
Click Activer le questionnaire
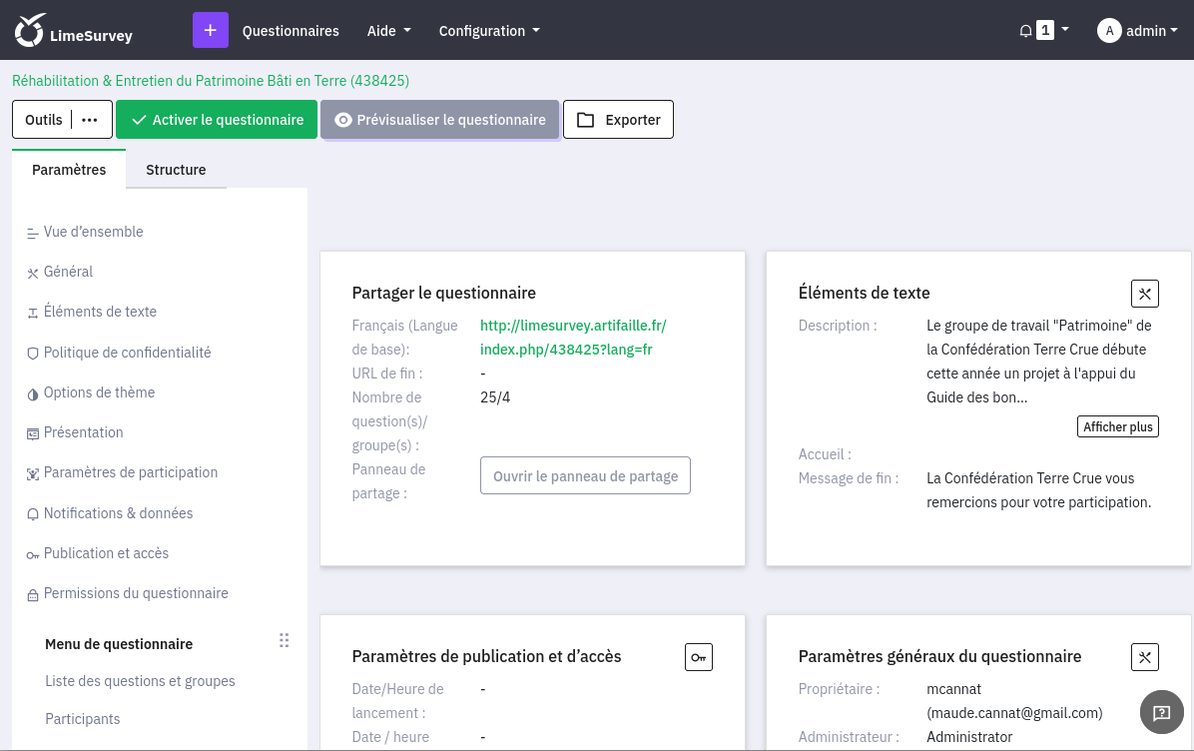coord(216,119)
